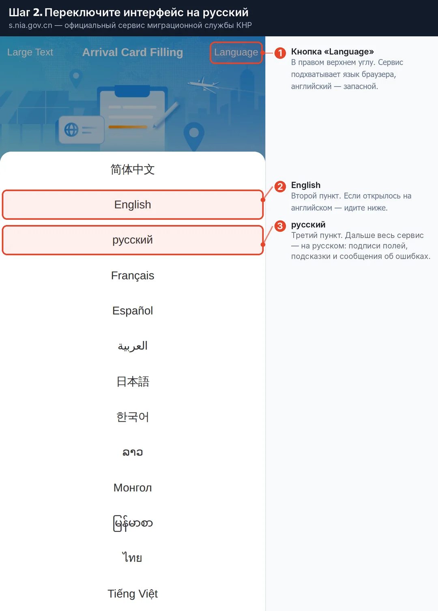438x611 pixels.
Task: Click the 'Второй пункт' description text
Action: point(351,202)
